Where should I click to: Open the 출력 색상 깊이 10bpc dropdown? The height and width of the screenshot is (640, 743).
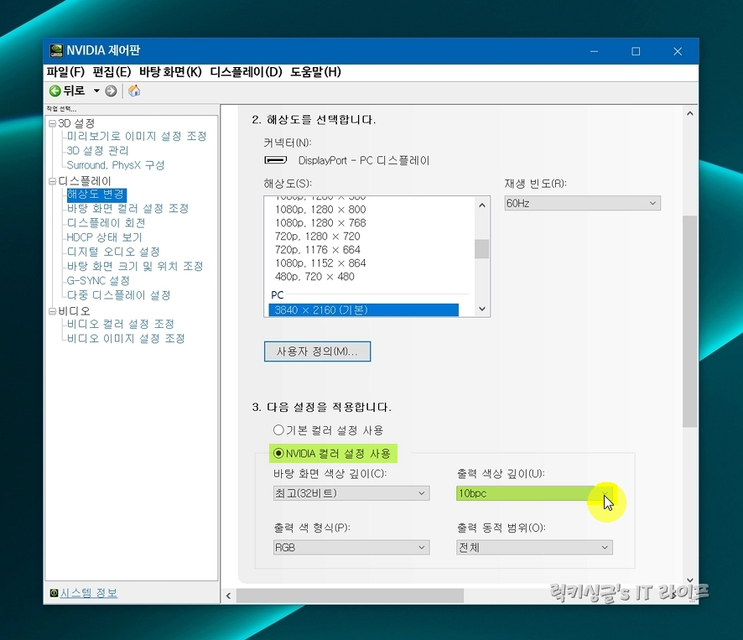point(602,494)
